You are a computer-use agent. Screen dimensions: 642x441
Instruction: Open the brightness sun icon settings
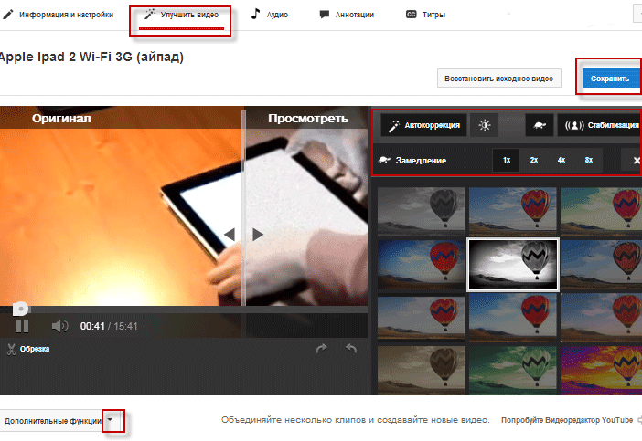[x=485, y=125]
